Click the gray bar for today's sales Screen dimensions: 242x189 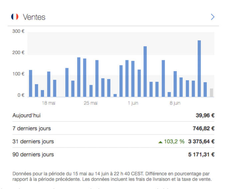pyautogui.click(x=211, y=93)
